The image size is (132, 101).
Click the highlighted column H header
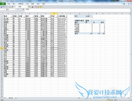(x=54, y=14)
